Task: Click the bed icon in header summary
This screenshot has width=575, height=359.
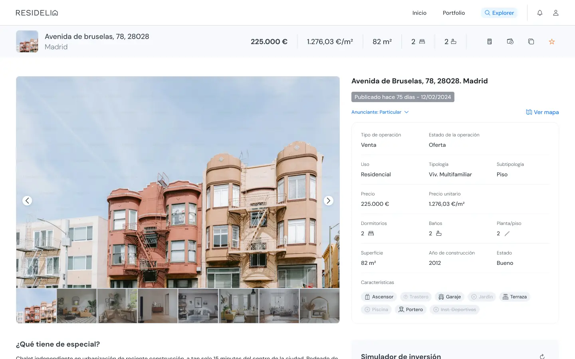Action: click(422, 41)
